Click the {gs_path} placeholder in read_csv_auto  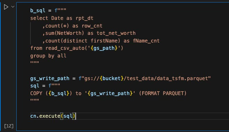104,48
